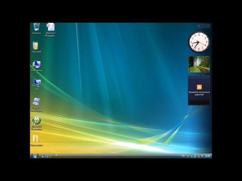This screenshot has width=242, height=181.
Task: Select the Документ Microsoft file icon
Action: click(x=50, y=30)
